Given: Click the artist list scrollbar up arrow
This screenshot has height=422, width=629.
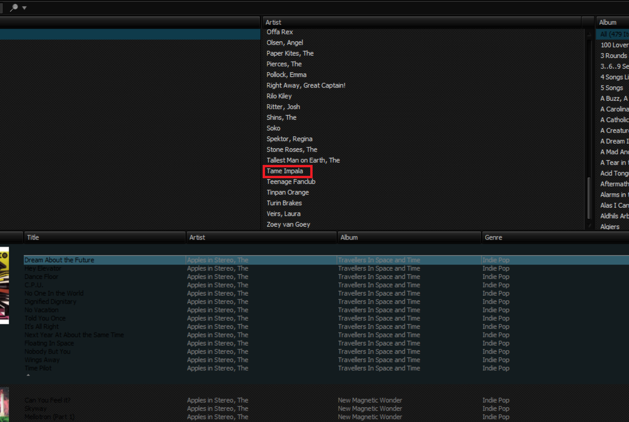Looking at the screenshot, I should (589, 34).
